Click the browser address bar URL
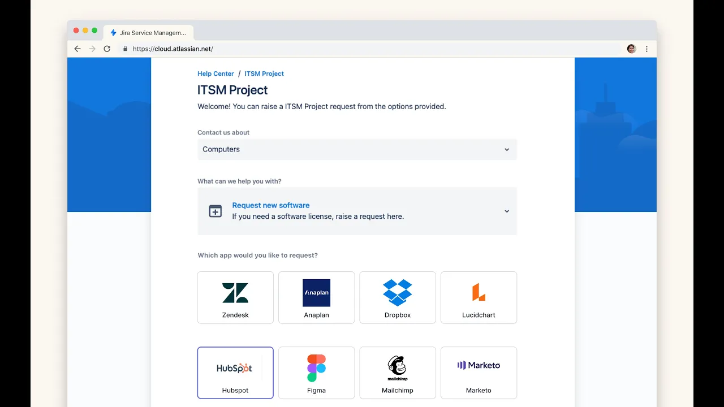Screen dimensions: 724x407 (x=173, y=49)
